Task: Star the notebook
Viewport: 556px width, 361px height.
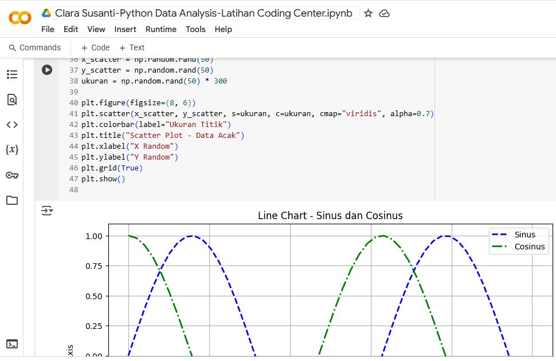Action: coord(369,14)
